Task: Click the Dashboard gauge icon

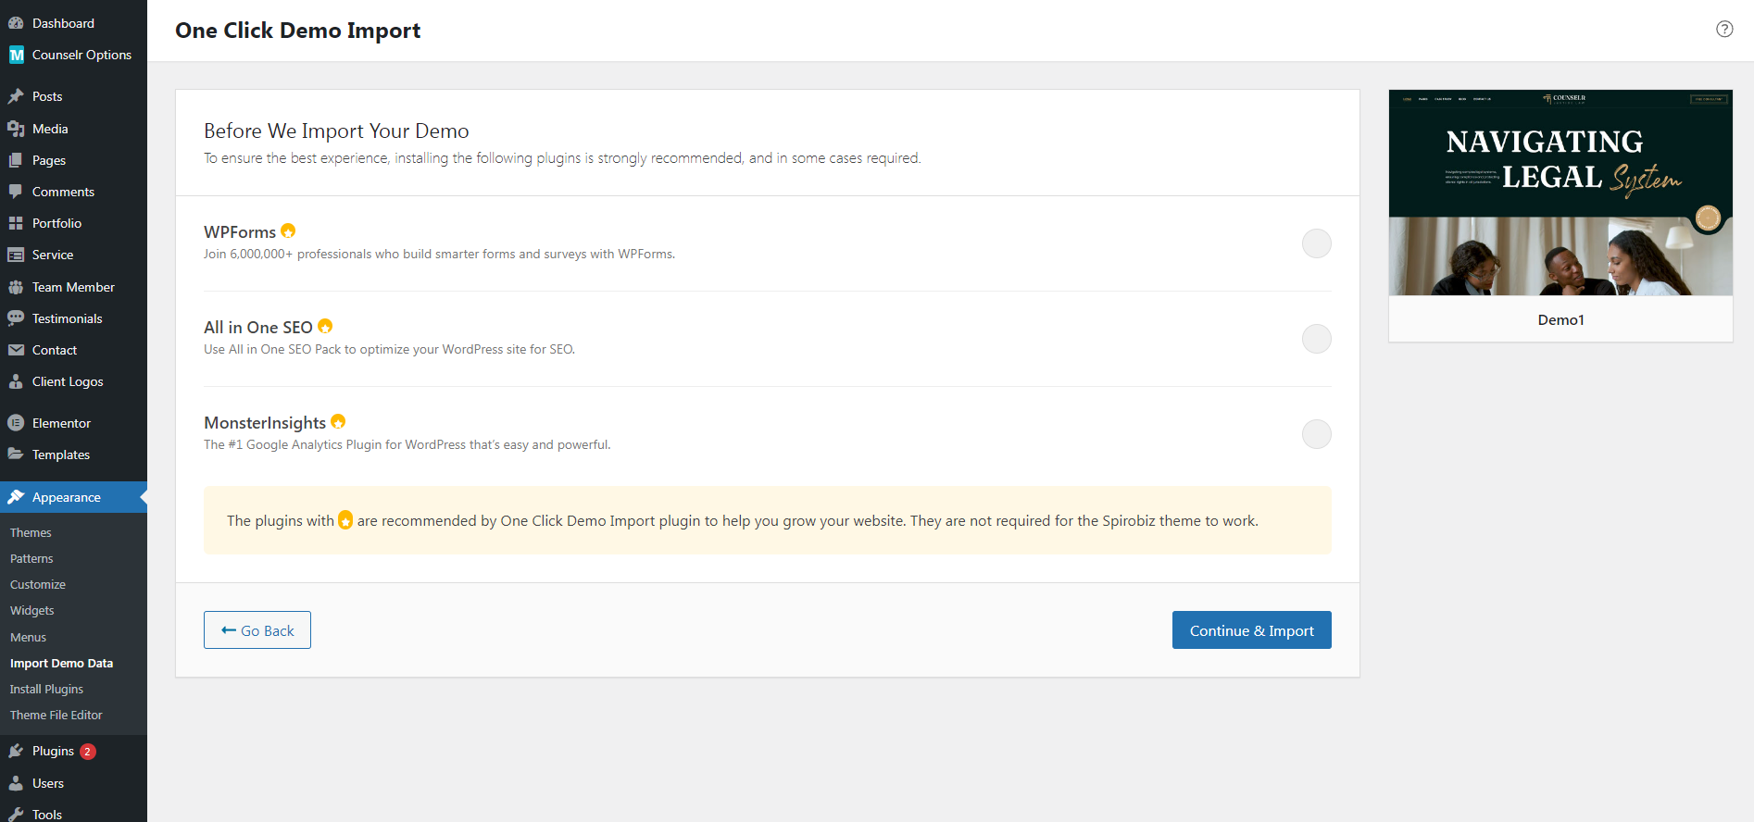Action: tap(16, 23)
